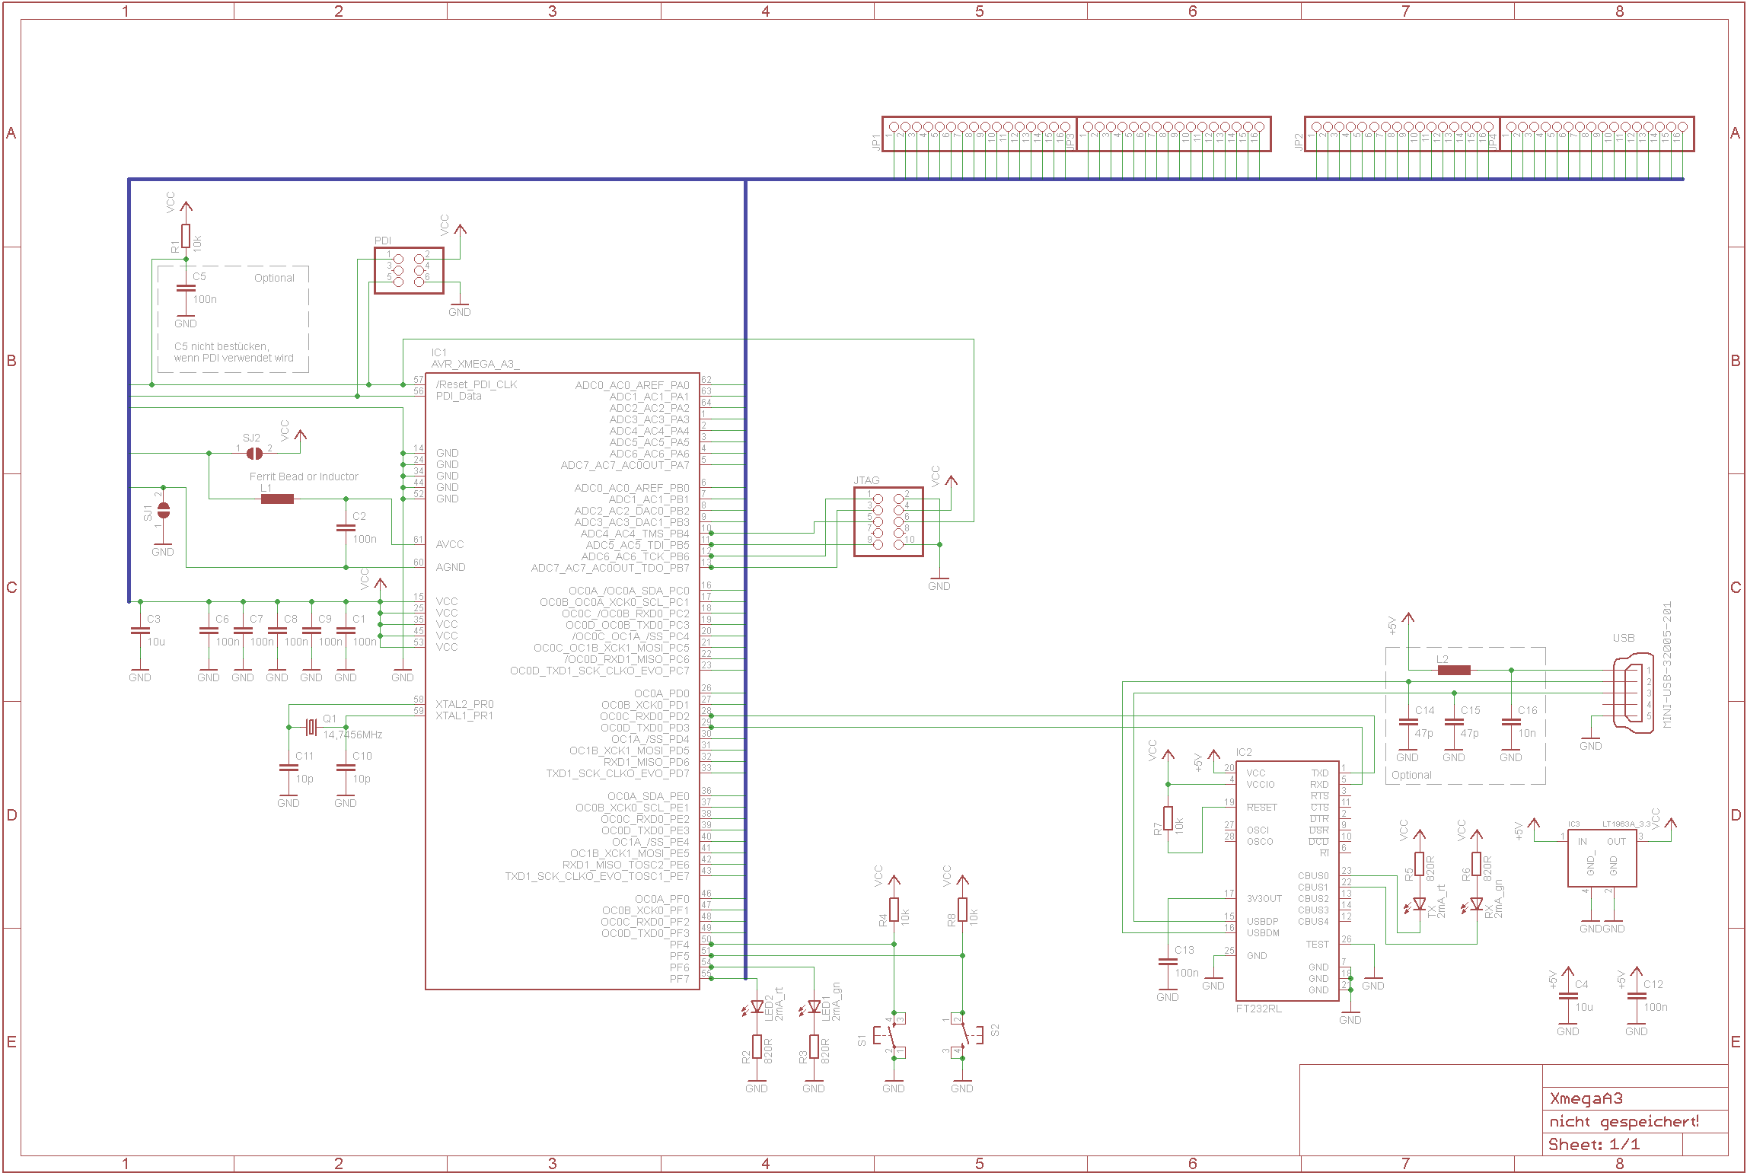Click resistor R6 820R symbol
This screenshot has width=1747, height=1176.
coord(1476,864)
